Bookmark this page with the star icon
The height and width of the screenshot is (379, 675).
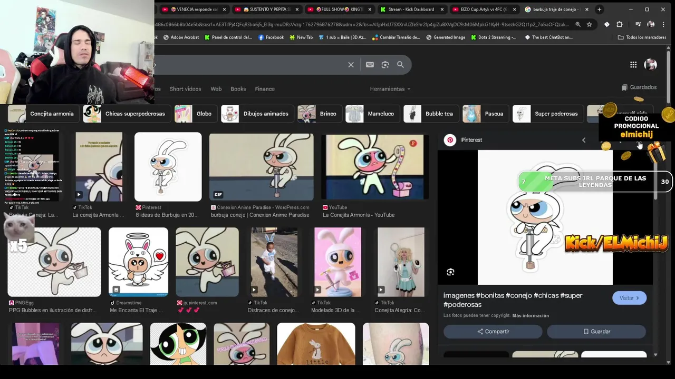tap(589, 24)
